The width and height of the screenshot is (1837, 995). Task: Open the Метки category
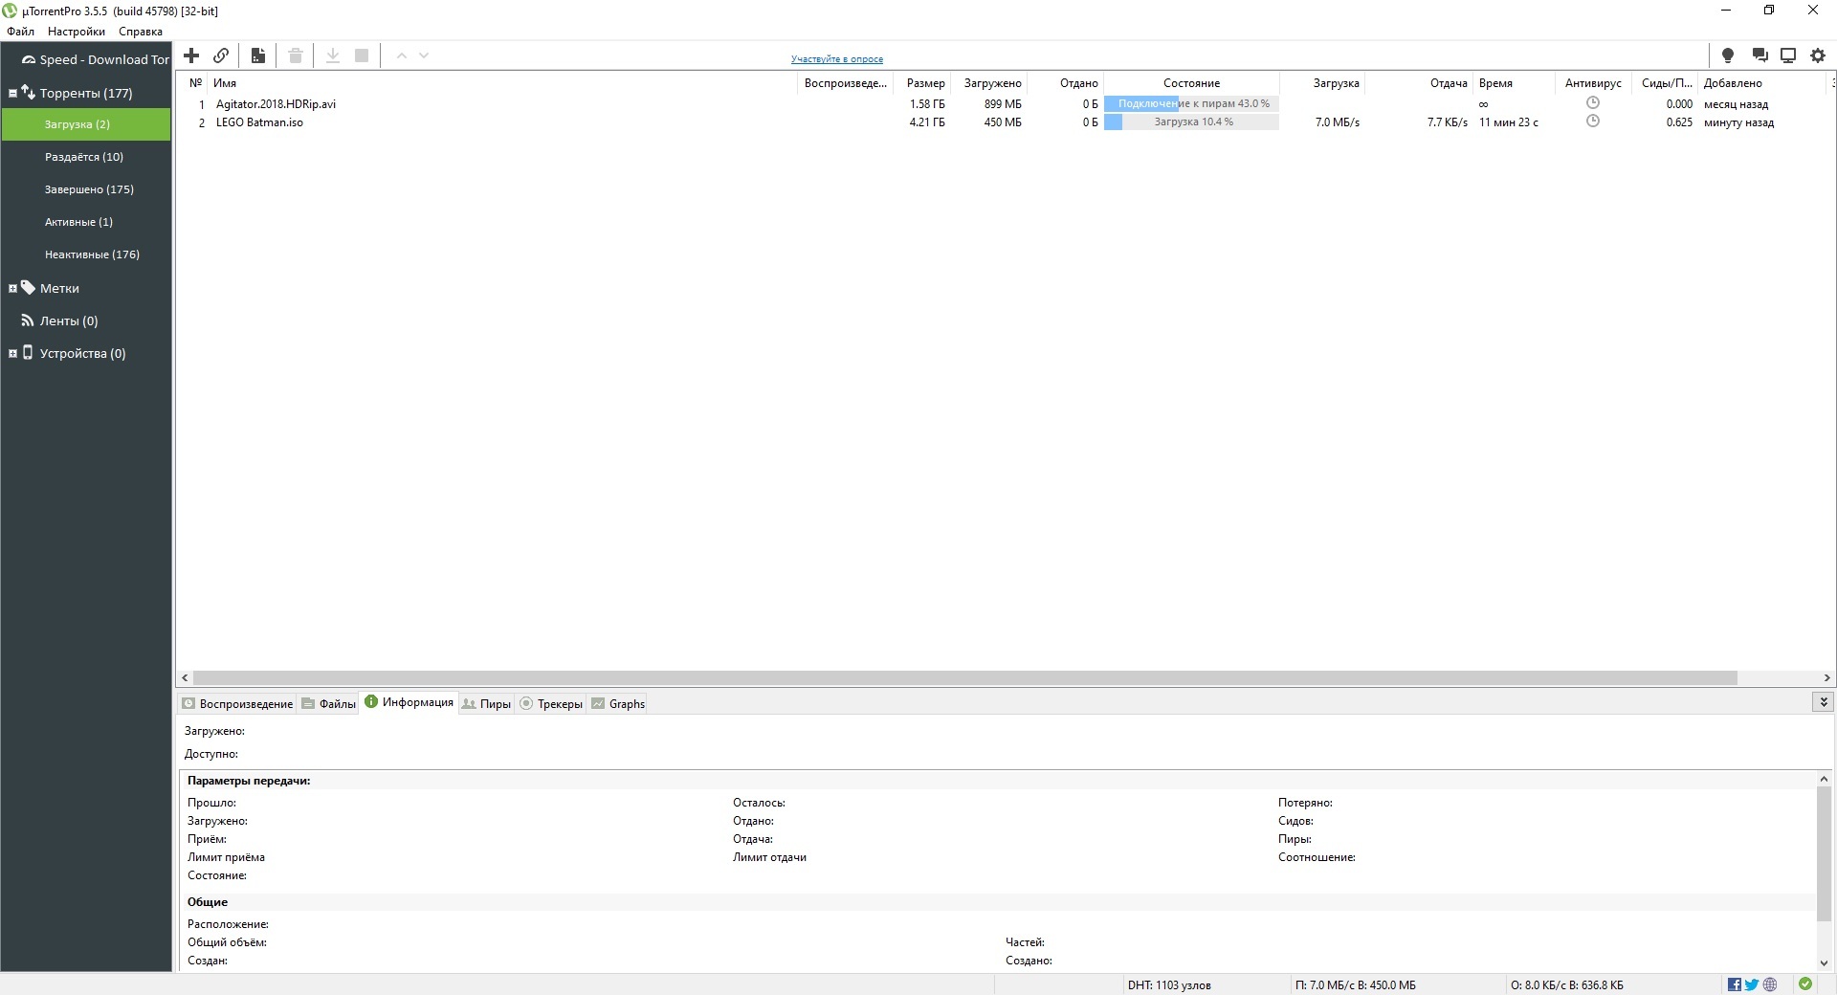59,288
